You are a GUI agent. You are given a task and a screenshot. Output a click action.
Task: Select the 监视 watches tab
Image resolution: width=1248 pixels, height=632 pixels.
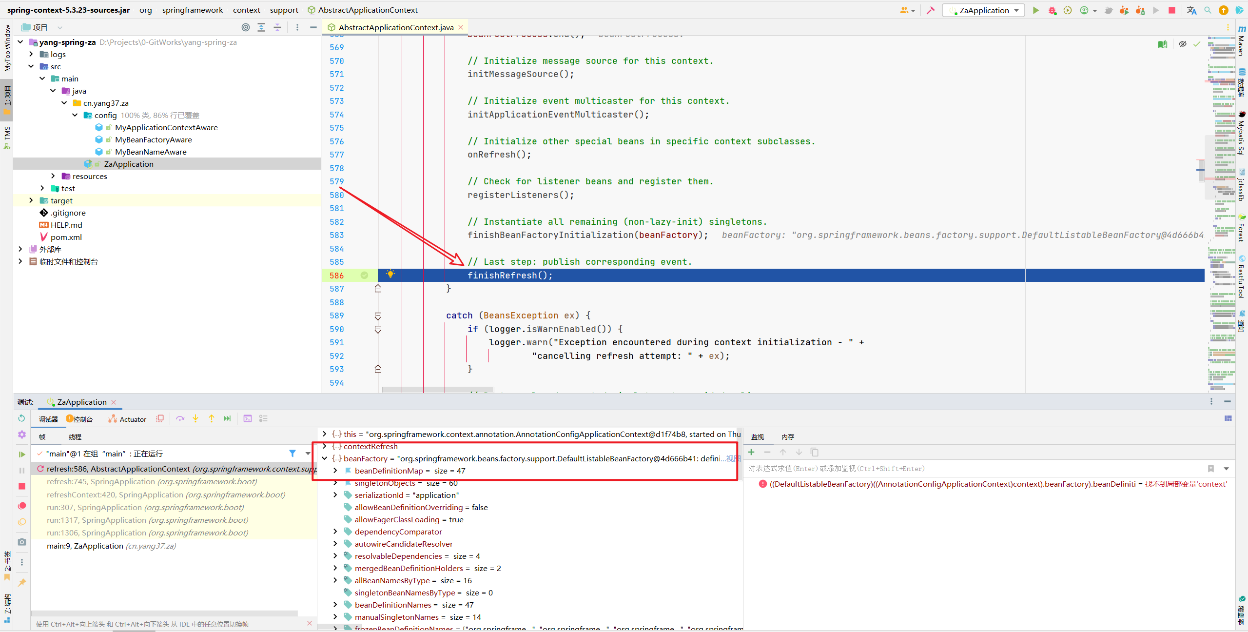tap(758, 437)
